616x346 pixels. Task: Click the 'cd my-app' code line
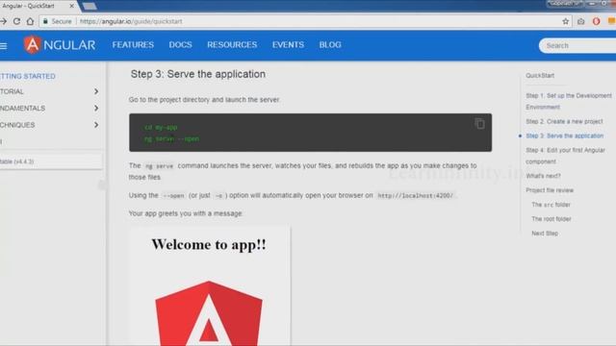pyautogui.click(x=161, y=128)
